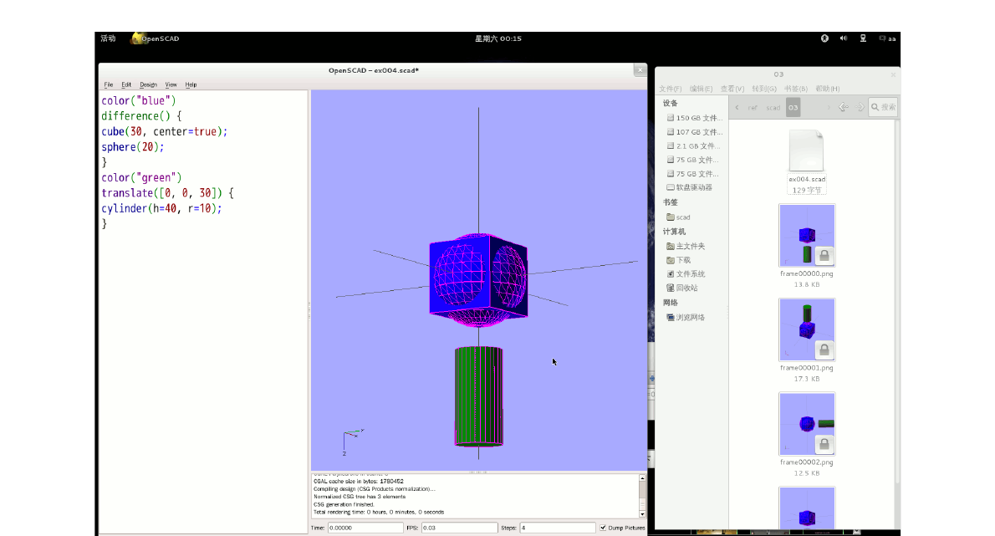The height and width of the screenshot is (536, 995).
Task: Open 回收站 trash in sidebar
Action: [x=682, y=288]
